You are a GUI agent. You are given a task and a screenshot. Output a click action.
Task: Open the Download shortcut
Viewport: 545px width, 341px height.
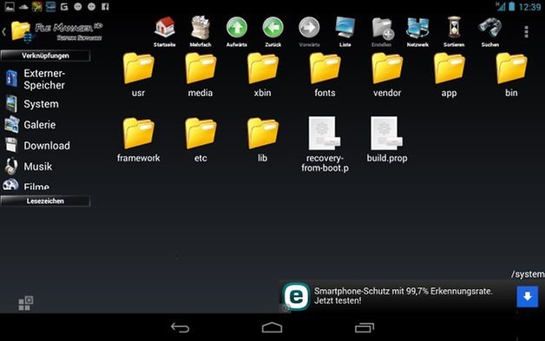click(x=37, y=145)
